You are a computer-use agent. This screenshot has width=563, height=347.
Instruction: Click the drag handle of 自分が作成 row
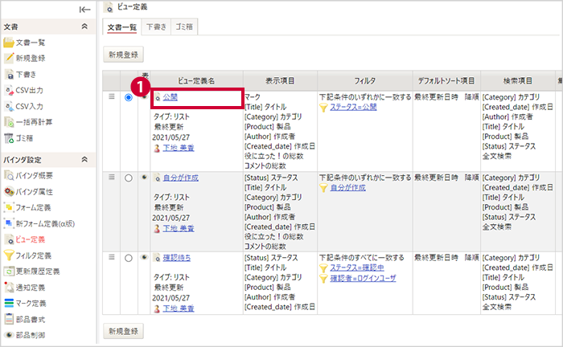(112, 177)
